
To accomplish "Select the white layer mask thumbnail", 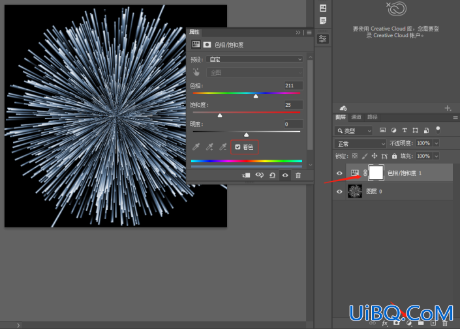I will pyautogui.click(x=376, y=173).
